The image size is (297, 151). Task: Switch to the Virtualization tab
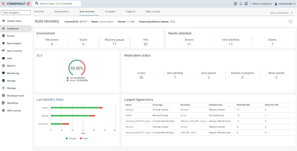(x=62, y=11)
